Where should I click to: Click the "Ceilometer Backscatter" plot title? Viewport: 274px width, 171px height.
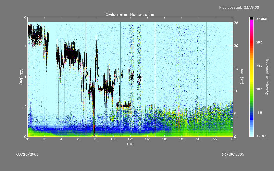click(x=130, y=14)
